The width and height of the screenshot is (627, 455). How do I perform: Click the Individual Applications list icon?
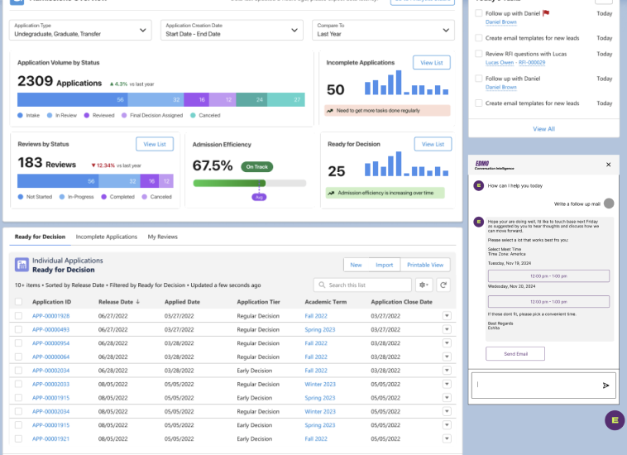click(22, 265)
